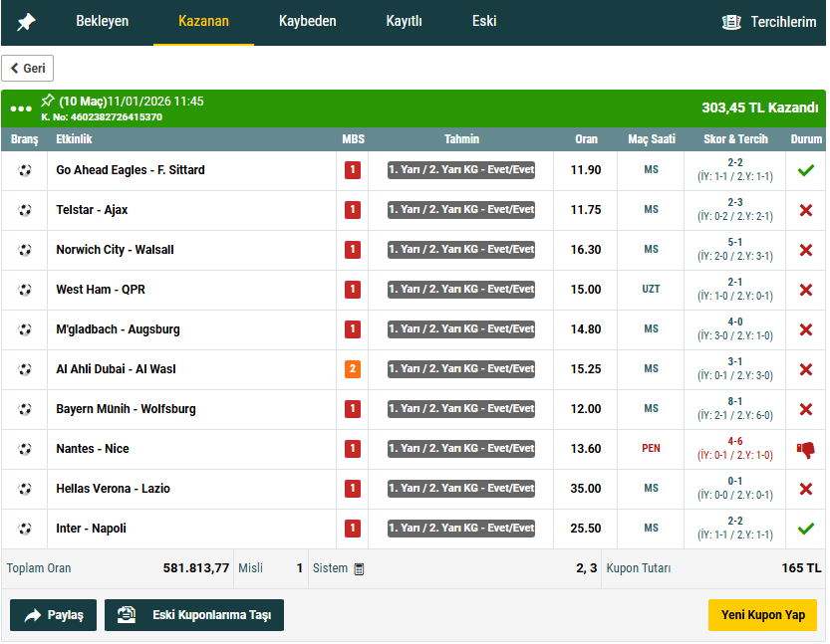
Task: Click the football icon for Norwich City - Walsall
Action: pyautogui.click(x=24, y=250)
